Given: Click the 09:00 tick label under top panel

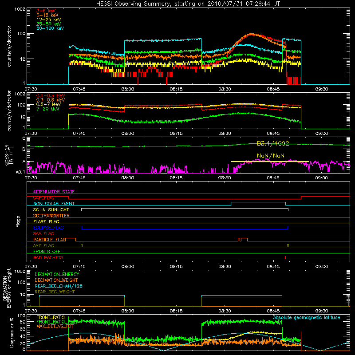Looking at the screenshot, I should (x=321, y=89).
